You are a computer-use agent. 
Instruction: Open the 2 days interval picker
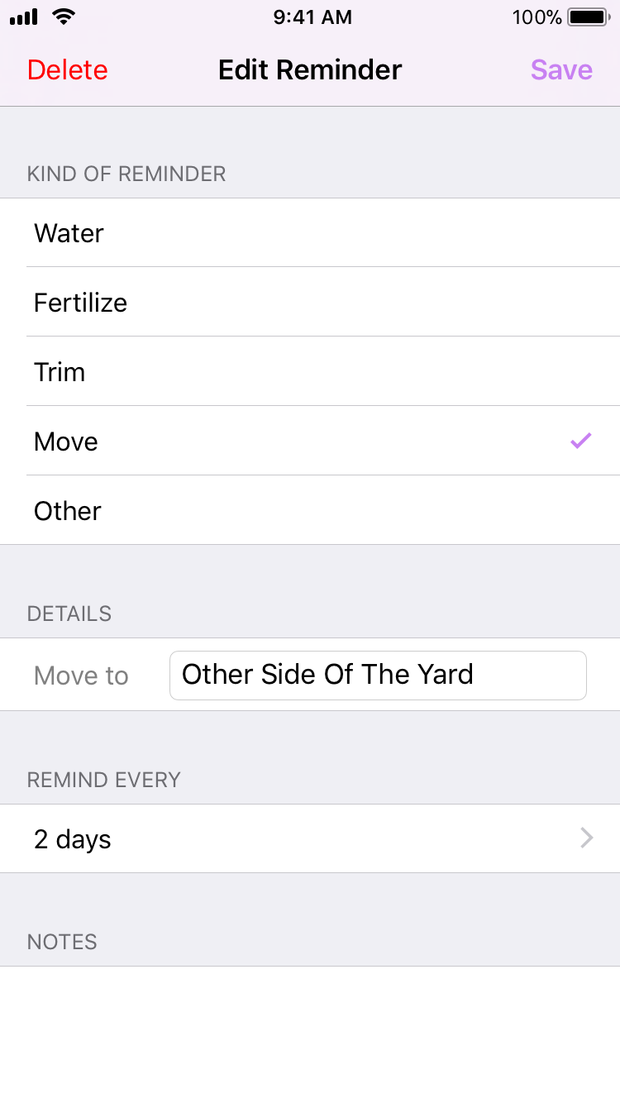(x=310, y=838)
